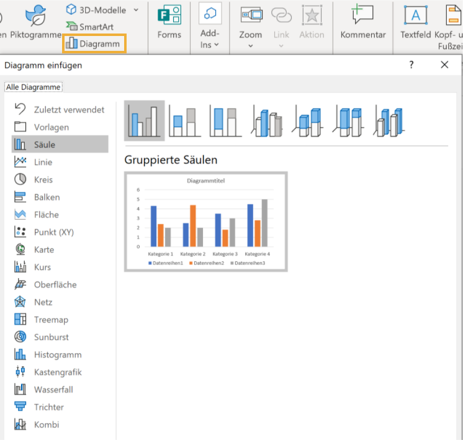Click the Piktogramme icon in the ribbon
463x440 pixels.
click(35, 16)
